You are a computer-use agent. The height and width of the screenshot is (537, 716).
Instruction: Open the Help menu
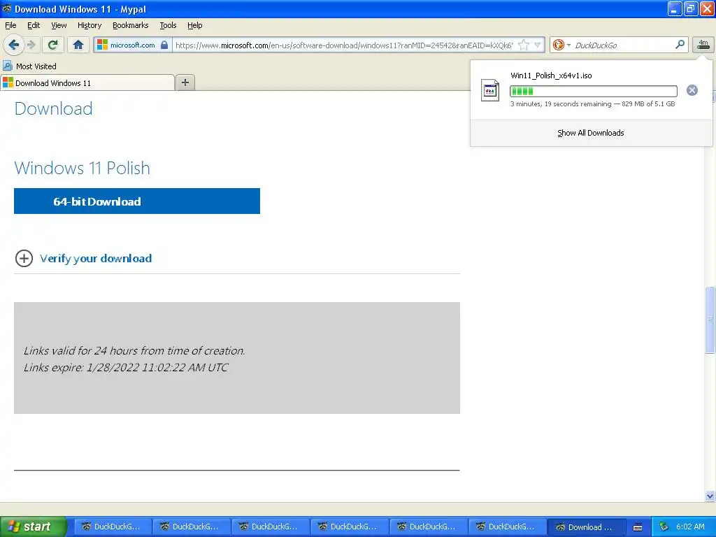[195, 25]
